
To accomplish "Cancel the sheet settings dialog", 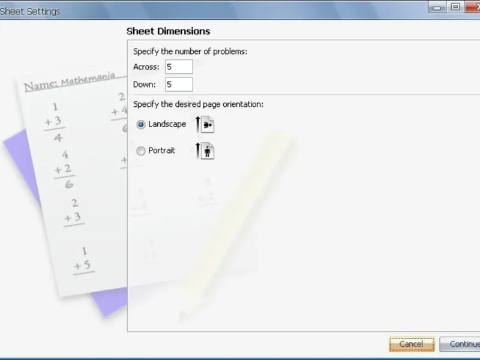I will click(412, 344).
